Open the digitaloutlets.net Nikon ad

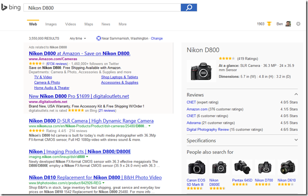tap(79, 96)
